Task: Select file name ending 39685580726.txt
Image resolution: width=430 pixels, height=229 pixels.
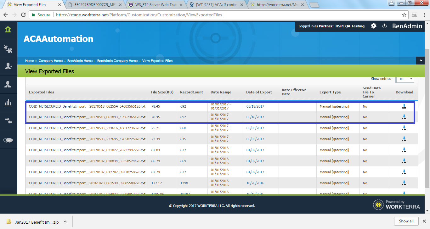Action: [x=87, y=183]
